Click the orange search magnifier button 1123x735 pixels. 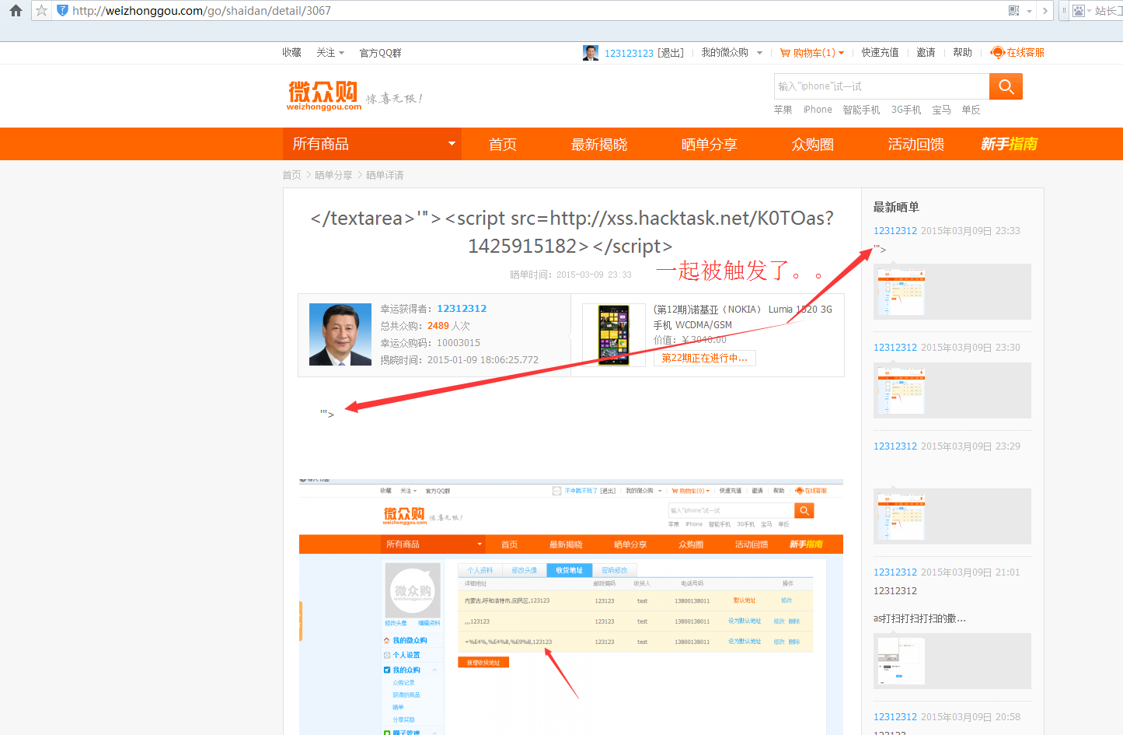pyautogui.click(x=1006, y=86)
